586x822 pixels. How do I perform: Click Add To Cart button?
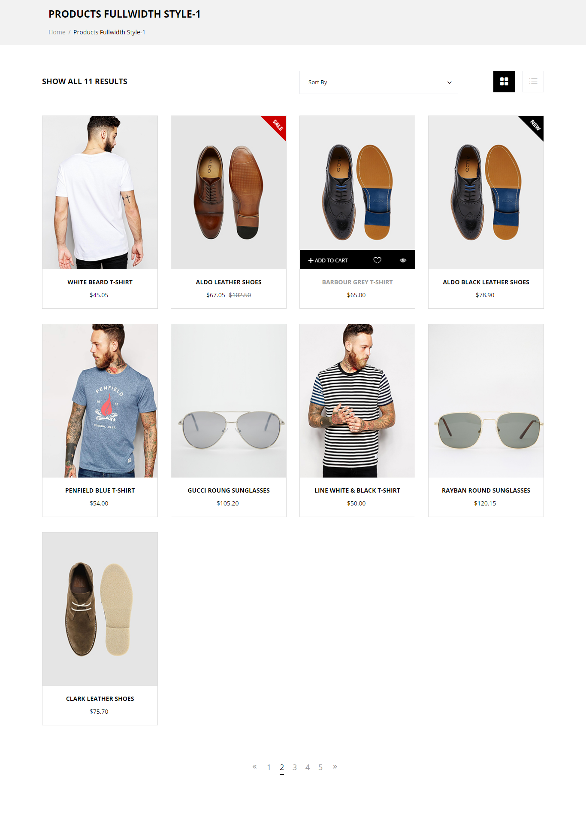point(328,260)
